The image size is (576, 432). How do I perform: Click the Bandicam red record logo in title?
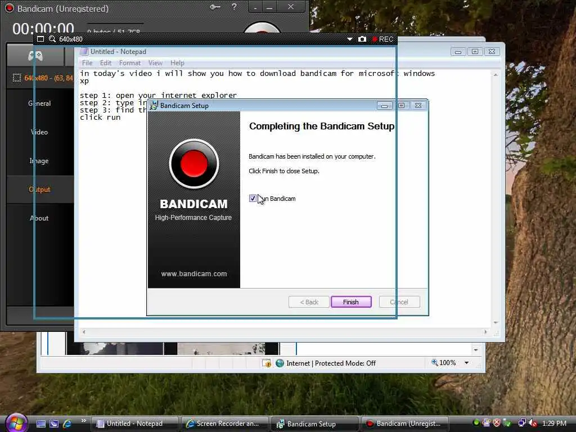(9, 8)
